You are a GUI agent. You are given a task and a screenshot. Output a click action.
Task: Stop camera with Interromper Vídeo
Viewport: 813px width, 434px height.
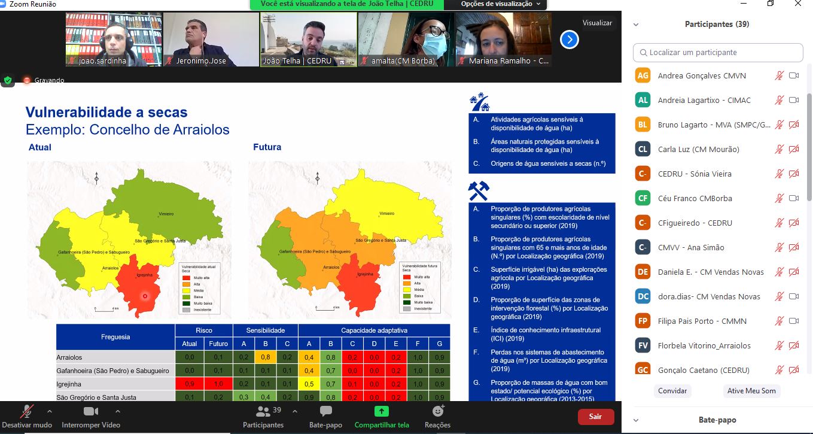pos(91,417)
